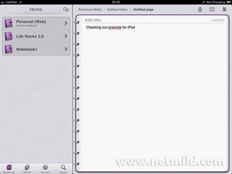The height and width of the screenshot is (174, 232).
Task: Create a new page with the add-page icon
Action: click(224, 9)
